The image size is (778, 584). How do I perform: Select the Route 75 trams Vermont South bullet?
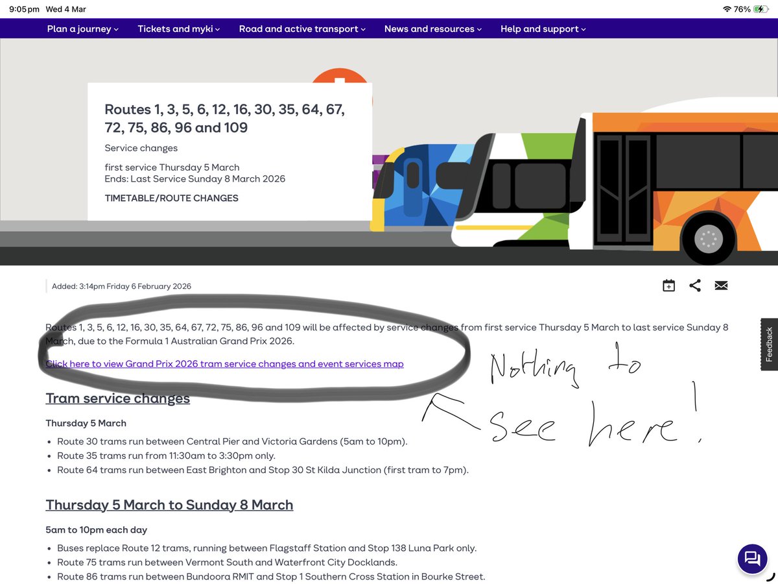(227, 563)
